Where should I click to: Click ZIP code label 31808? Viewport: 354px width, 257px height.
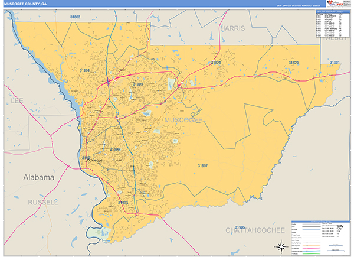click(x=75, y=17)
